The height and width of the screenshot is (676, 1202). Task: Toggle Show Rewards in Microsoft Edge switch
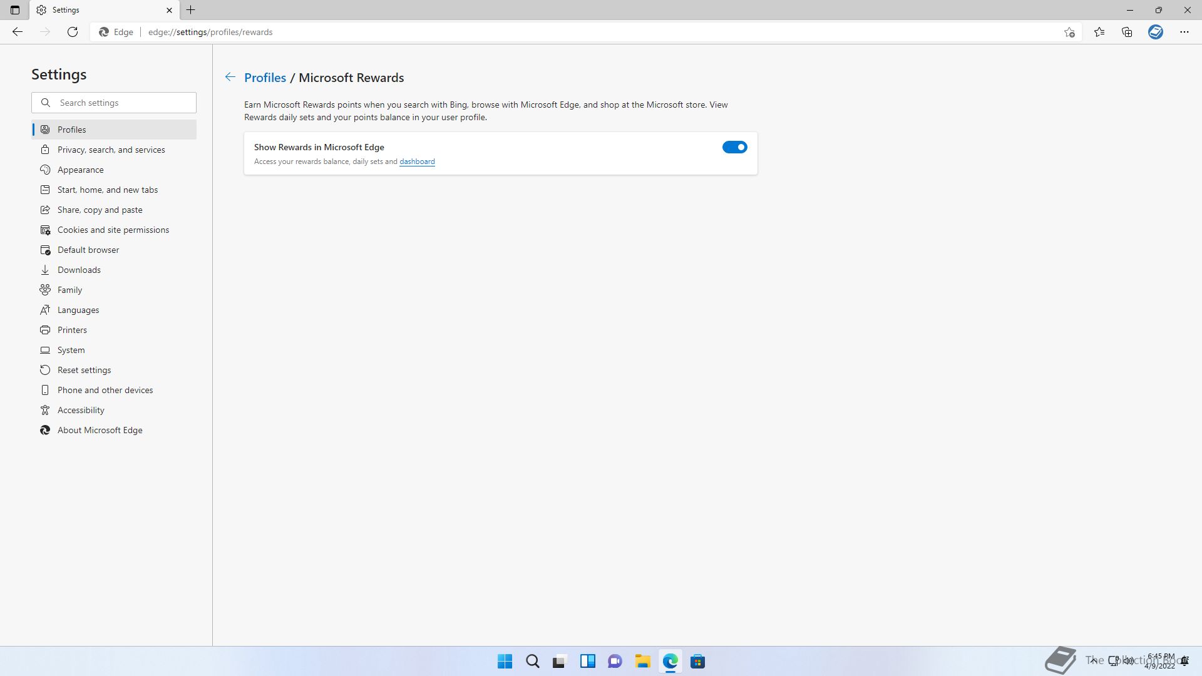tap(734, 147)
